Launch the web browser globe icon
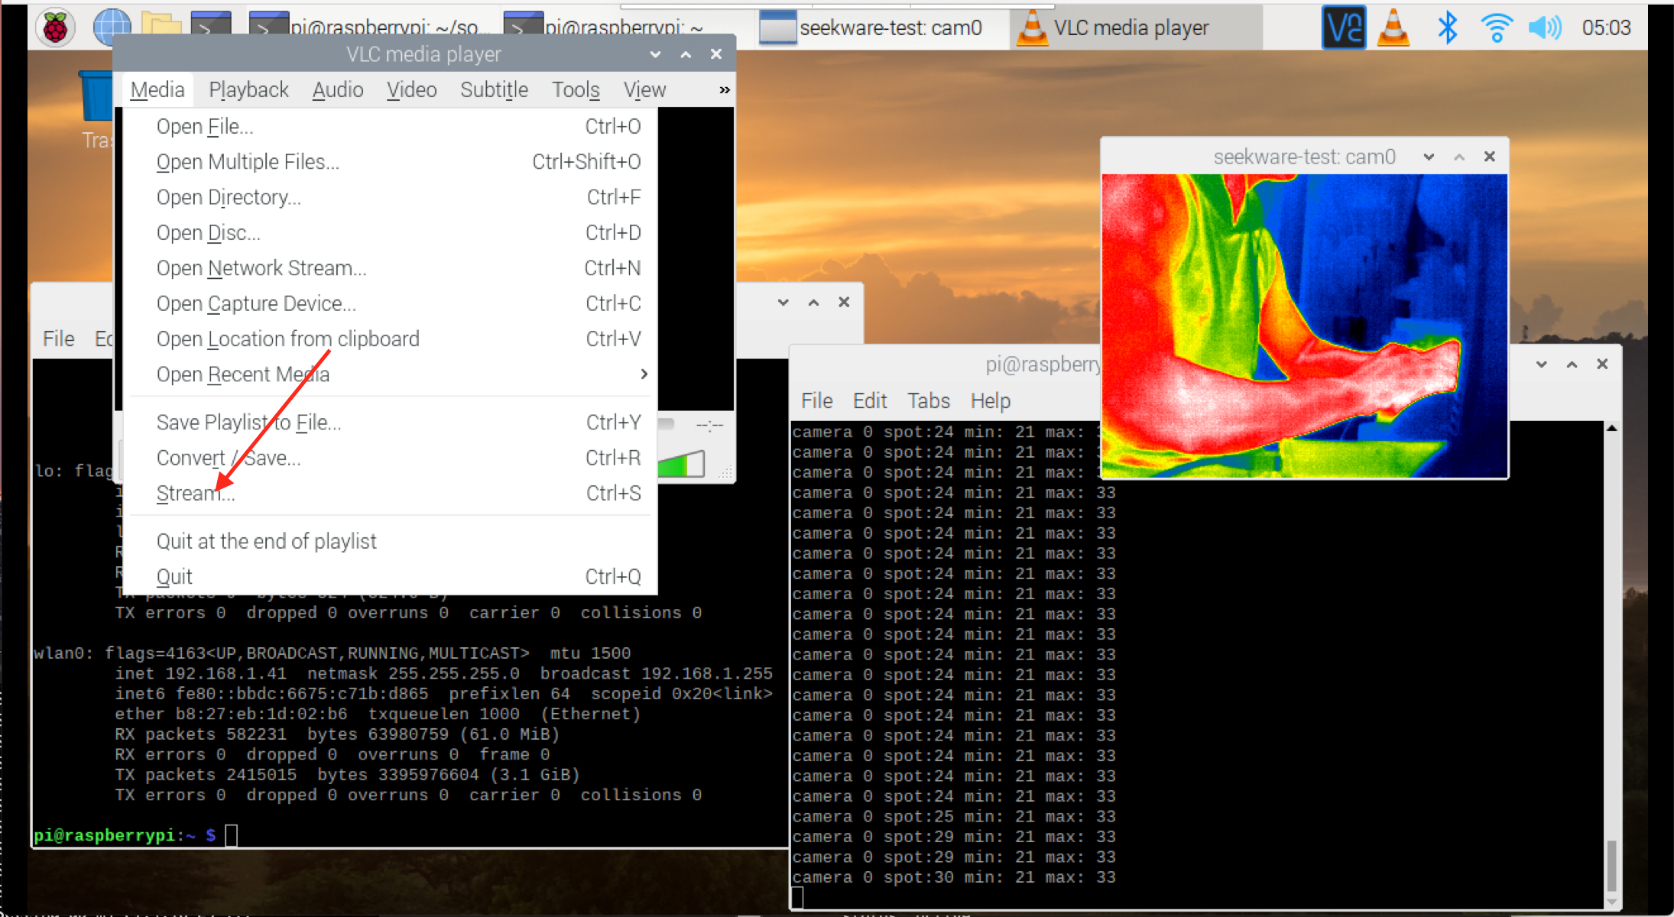This screenshot has height=917, width=1674. pos(112,28)
